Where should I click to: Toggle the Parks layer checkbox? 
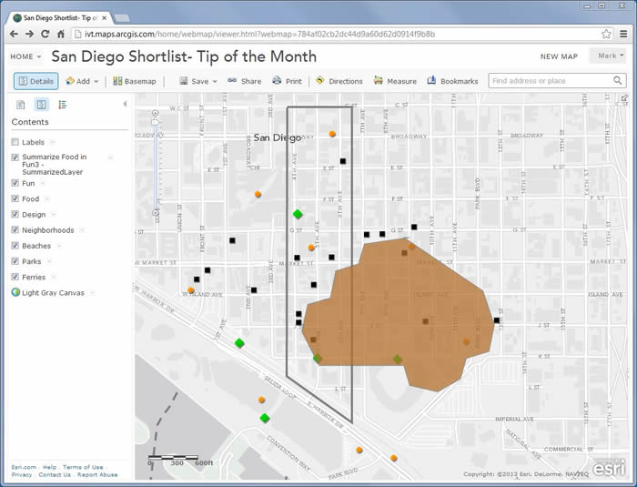pyautogui.click(x=15, y=261)
